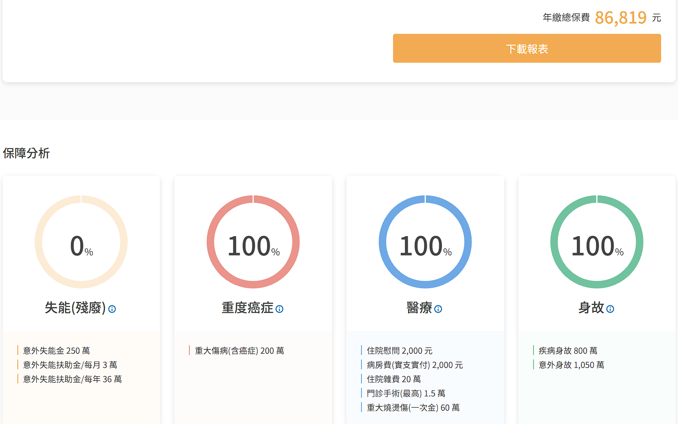Click the 住院慰問 2,000 元 entry

(399, 351)
